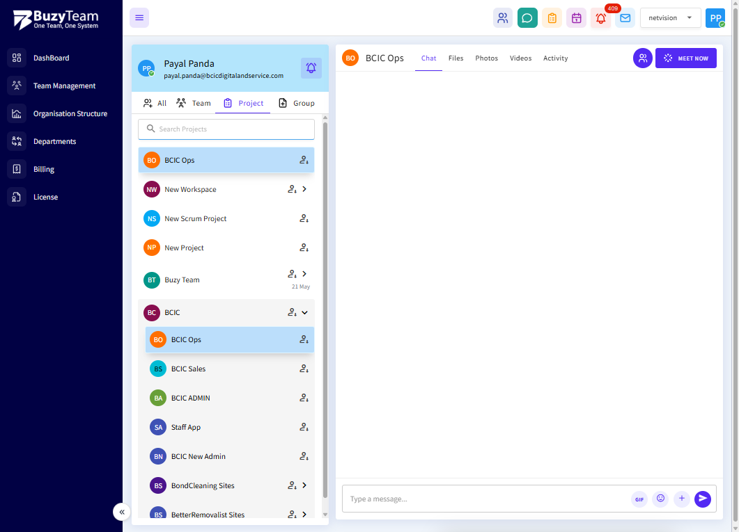Add member to Staff App

(304, 427)
